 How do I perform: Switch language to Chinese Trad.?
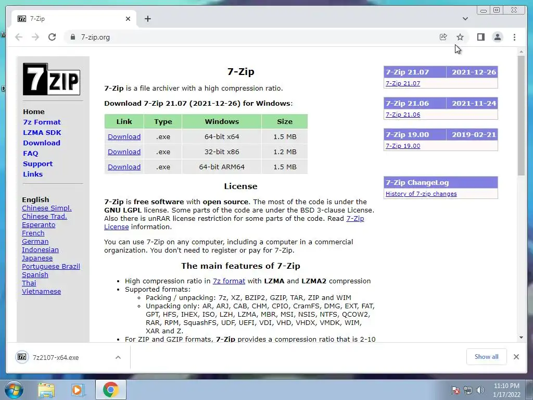44,216
